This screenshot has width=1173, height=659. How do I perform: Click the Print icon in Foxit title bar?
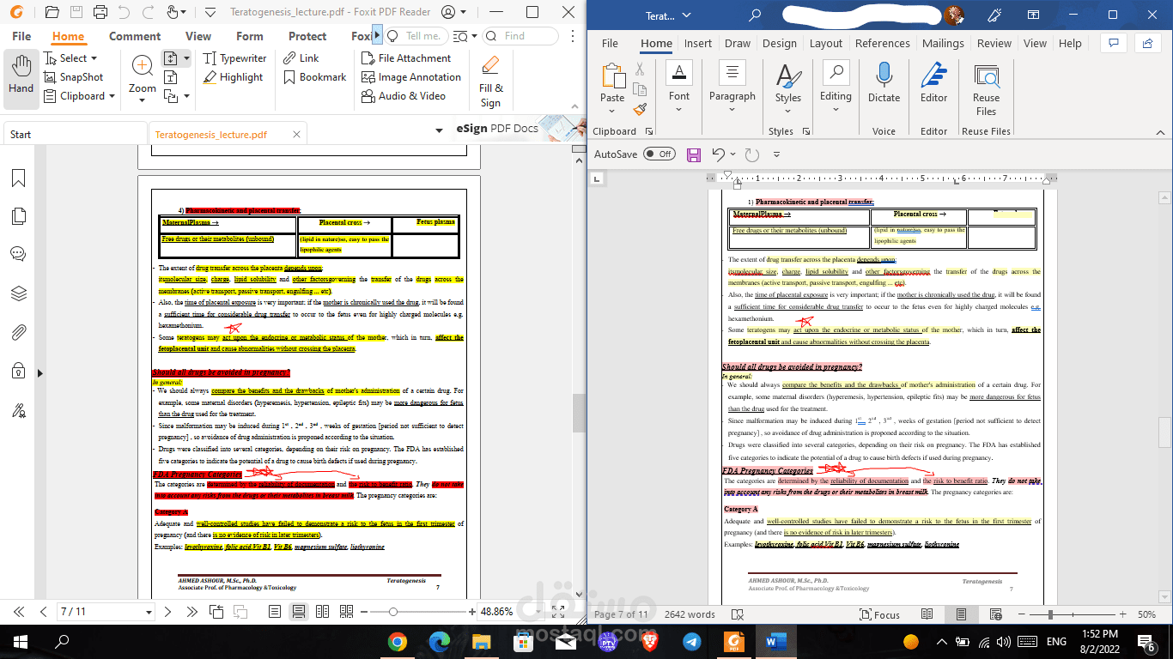point(100,12)
